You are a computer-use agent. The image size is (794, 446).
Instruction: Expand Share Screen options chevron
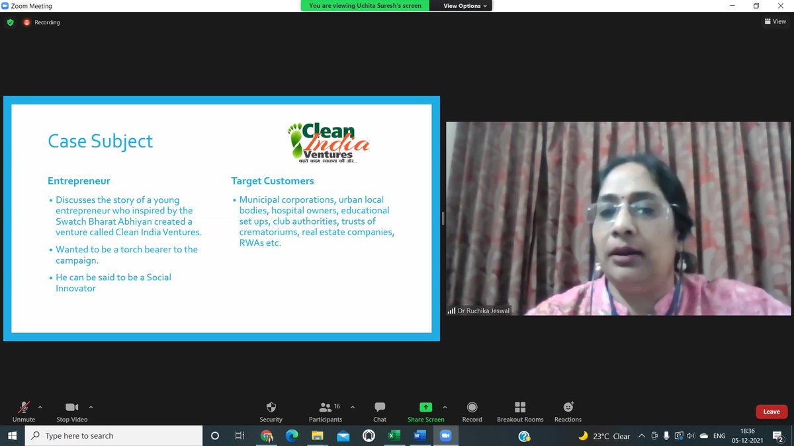point(445,407)
